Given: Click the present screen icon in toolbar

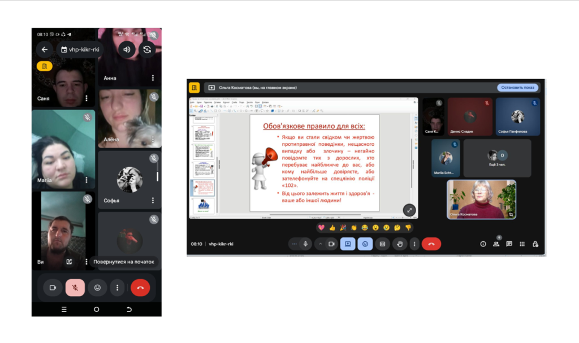Looking at the screenshot, I should tap(348, 244).
